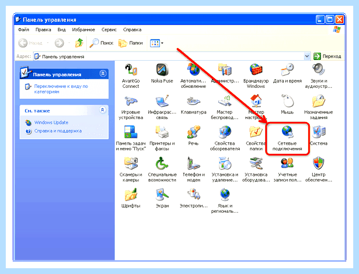Image resolution: width=359 pixels, height=274 pixels.
Task: Open the Справка menu
Action: click(x=132, y=29)
